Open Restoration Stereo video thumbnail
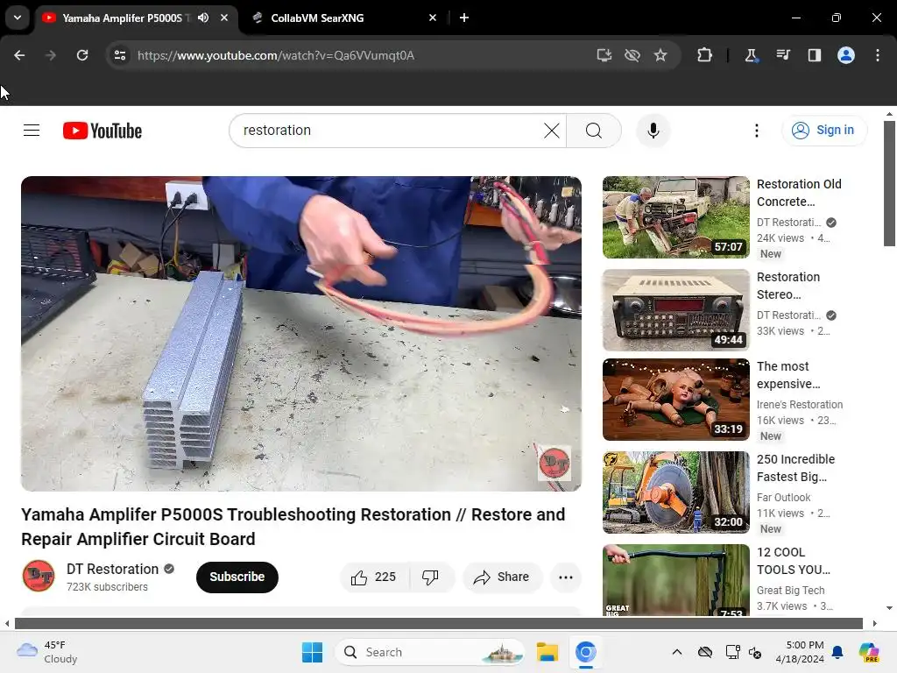897x673 pixels. point(675,310)
